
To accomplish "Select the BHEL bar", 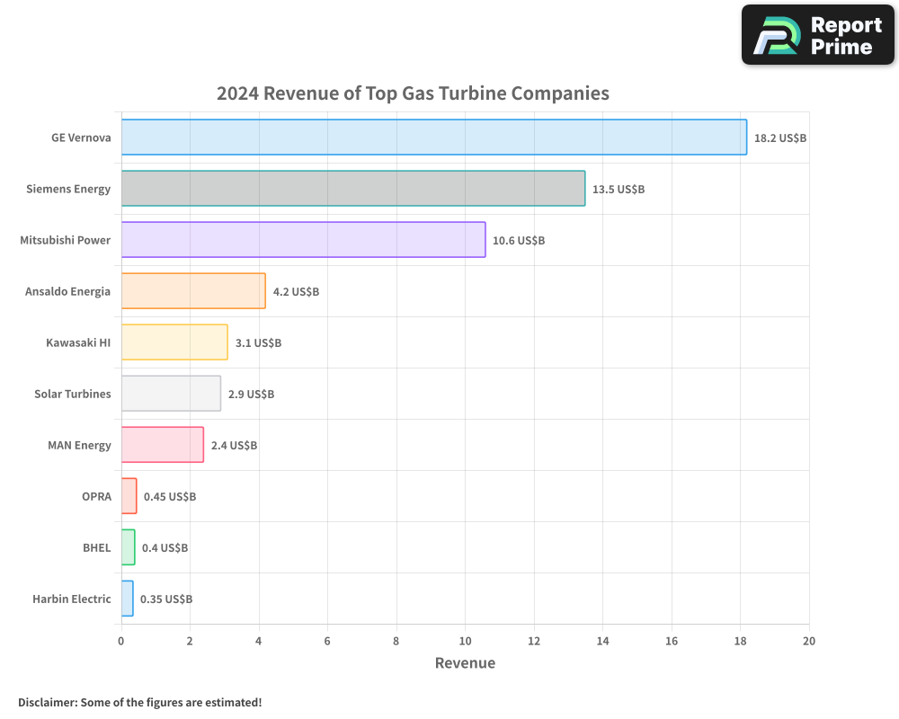I will click(x=129, y=547).
